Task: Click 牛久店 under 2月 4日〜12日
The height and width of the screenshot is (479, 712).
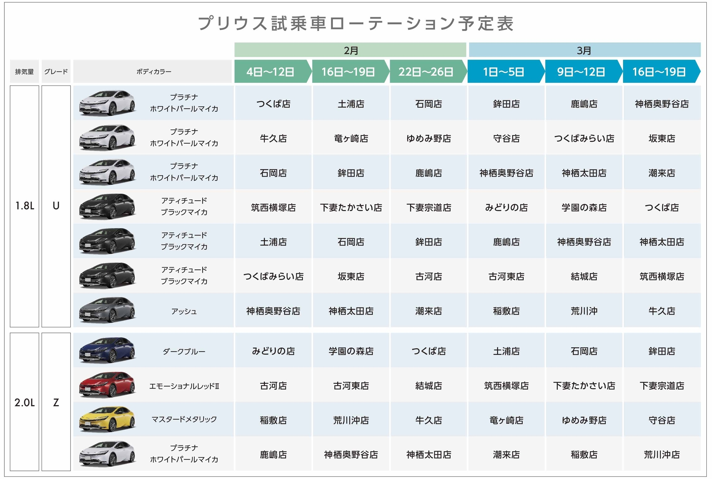Action: [273, 138]
